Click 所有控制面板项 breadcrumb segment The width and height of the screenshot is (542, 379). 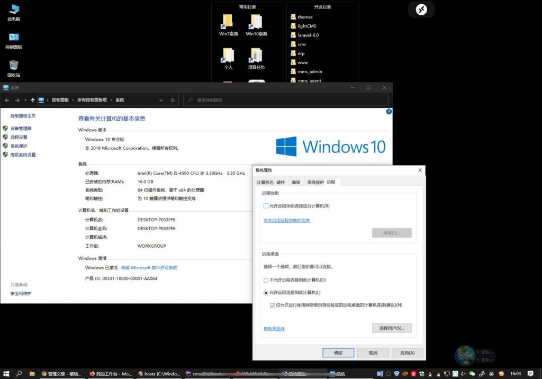pos(92,100)
